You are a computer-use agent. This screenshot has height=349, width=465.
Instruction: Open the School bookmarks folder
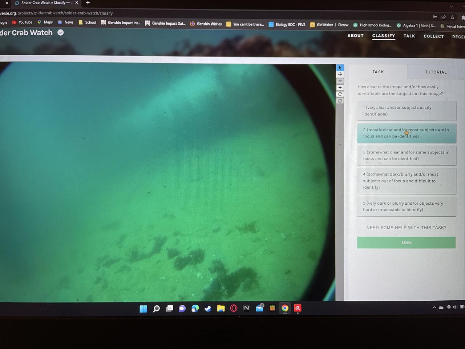point(88,23)
